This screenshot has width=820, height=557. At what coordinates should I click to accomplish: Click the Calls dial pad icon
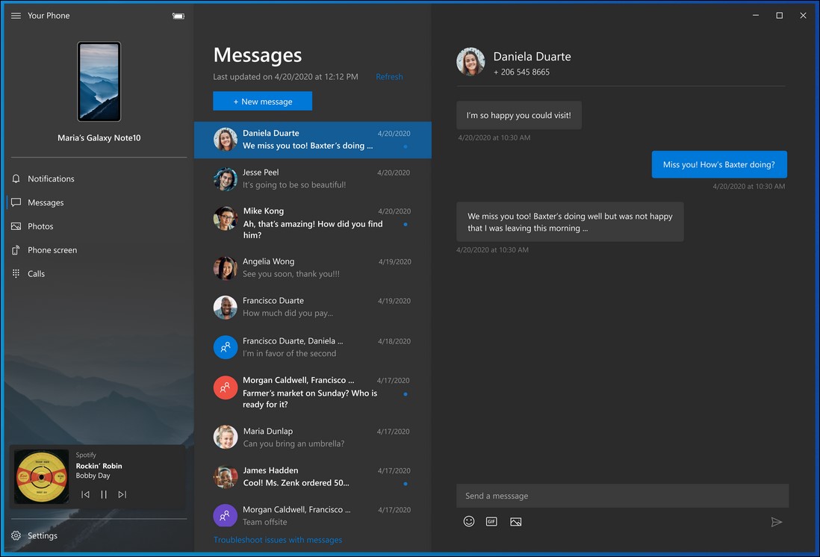16,273
